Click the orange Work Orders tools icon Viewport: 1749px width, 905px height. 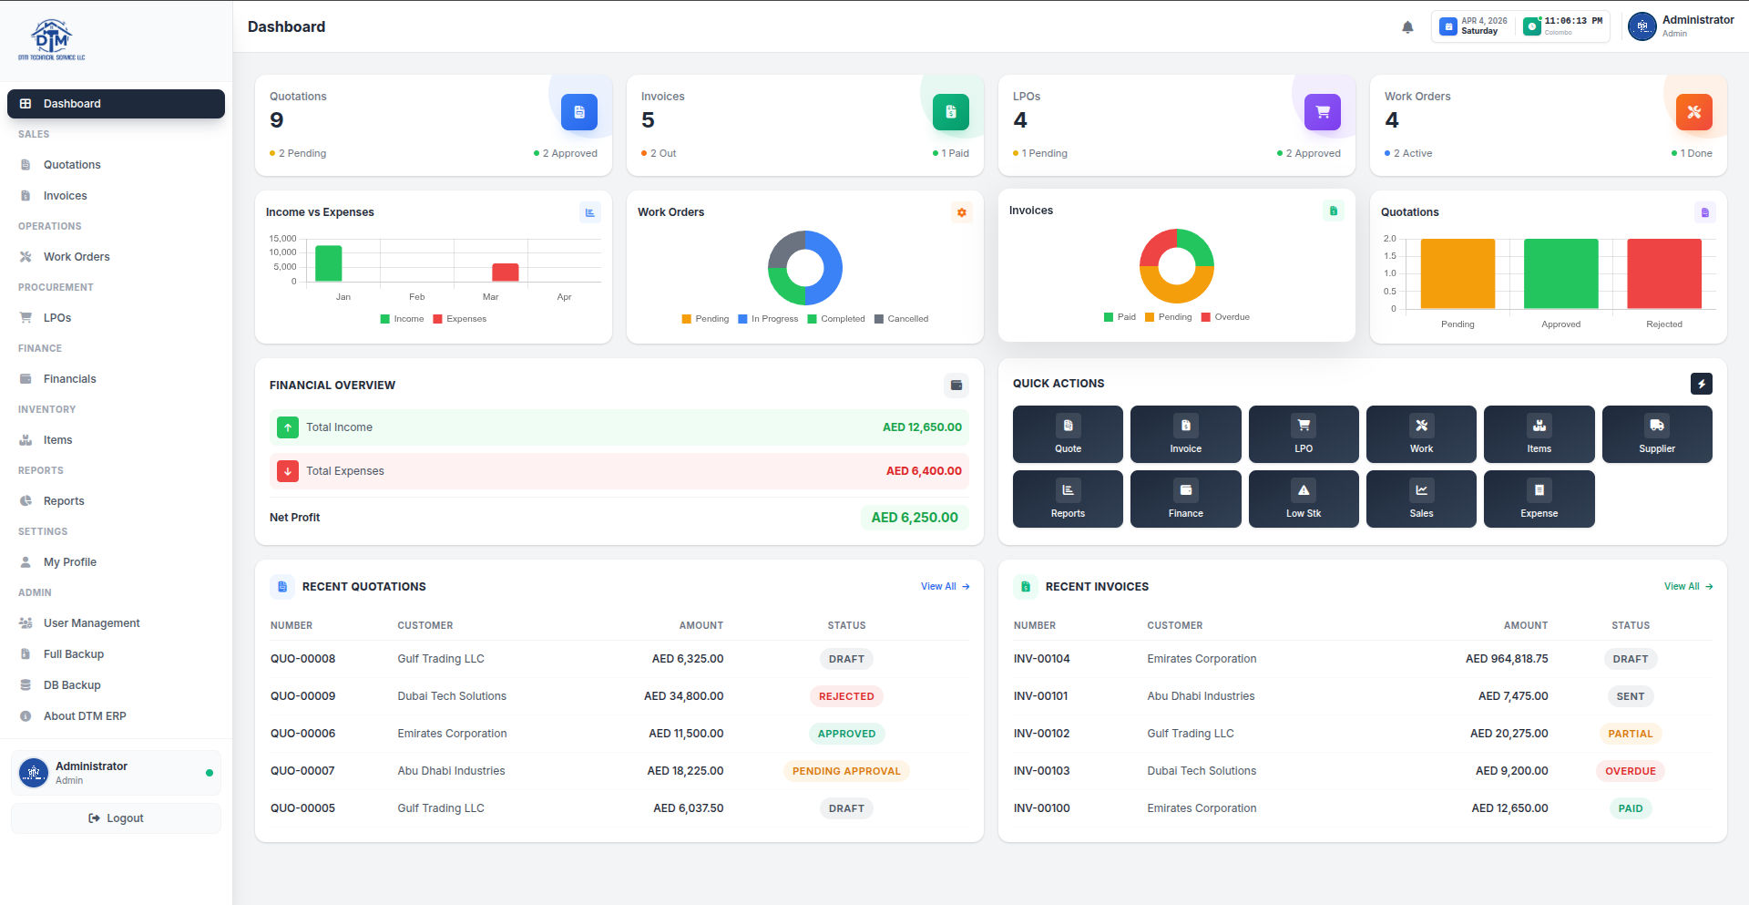point(1694,112)
